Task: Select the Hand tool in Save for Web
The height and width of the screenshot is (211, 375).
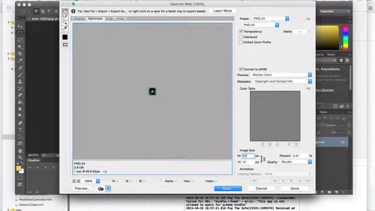Action: click(65, 11)
